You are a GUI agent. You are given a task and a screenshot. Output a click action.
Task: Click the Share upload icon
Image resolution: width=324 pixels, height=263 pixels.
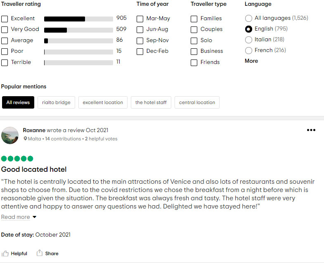tap(40, 253)
